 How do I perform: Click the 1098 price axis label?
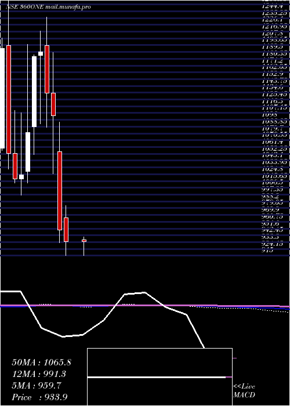point(269,114)
